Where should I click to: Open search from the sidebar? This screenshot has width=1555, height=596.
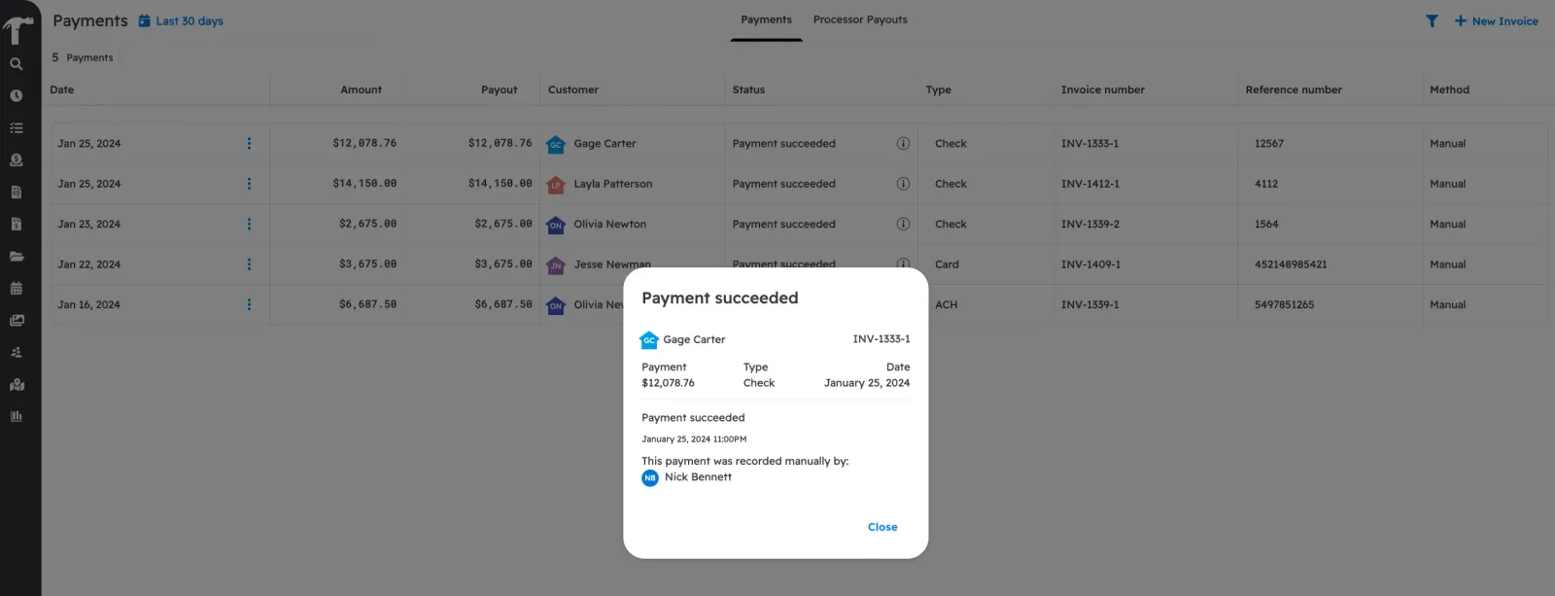click(17, 64)
